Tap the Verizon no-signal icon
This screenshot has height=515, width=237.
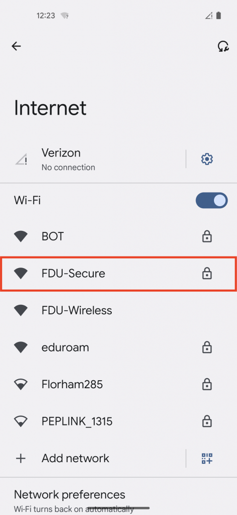point(21,159)
